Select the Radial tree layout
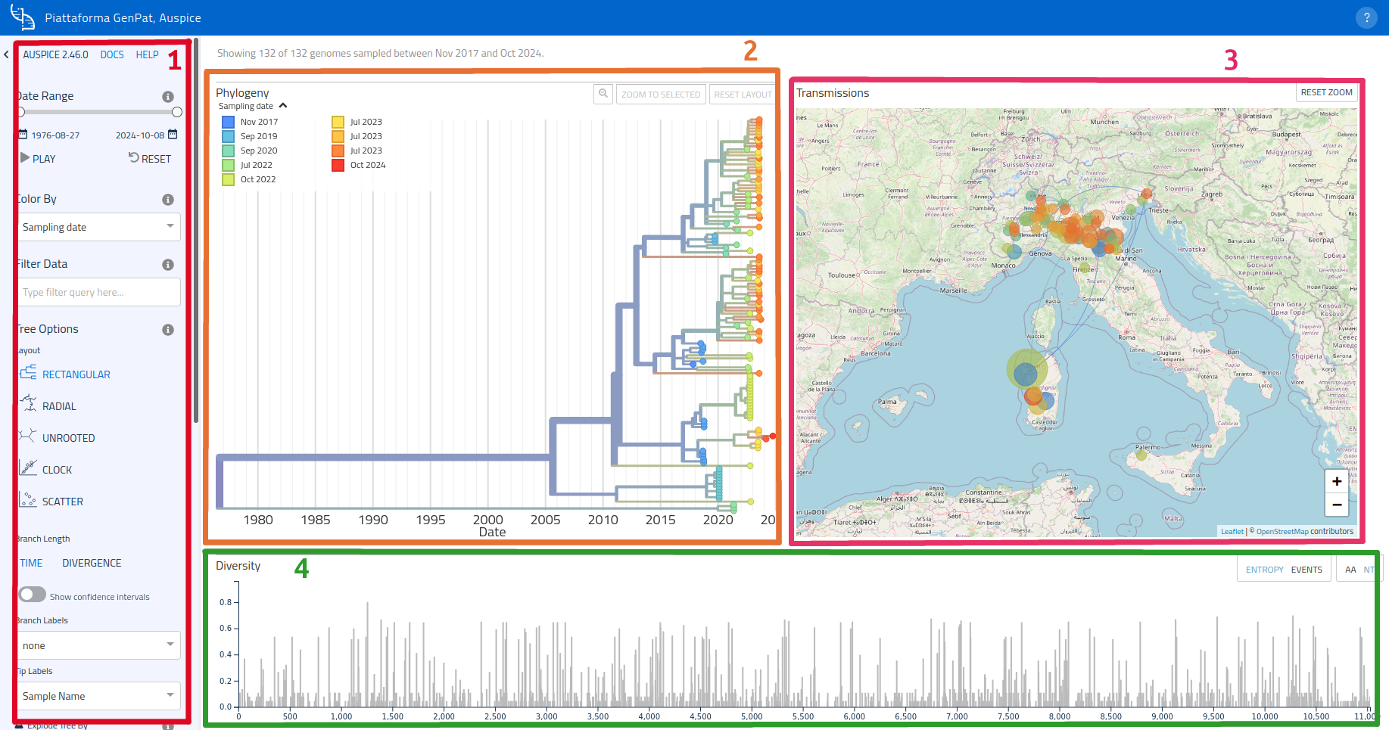This screenshot has width=1389, height=730. [58, 406]
